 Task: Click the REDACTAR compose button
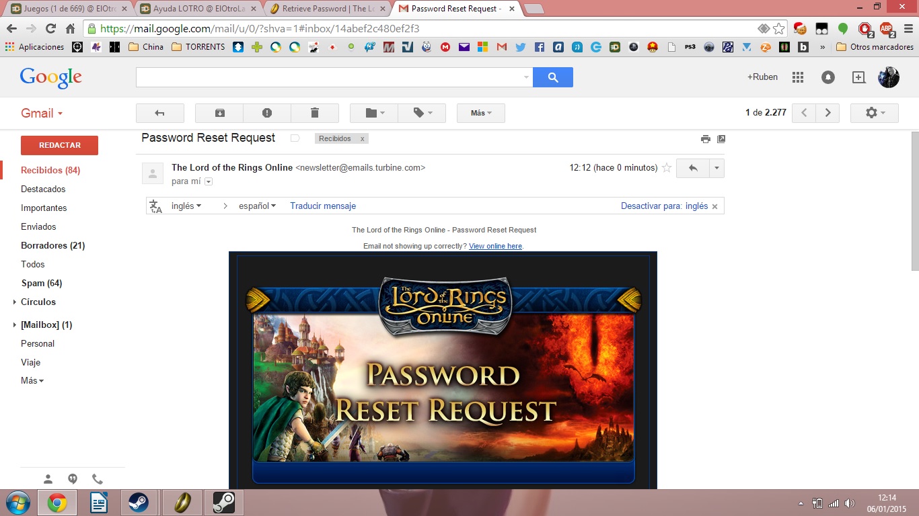pyautogui.click(x=59, y=145)
